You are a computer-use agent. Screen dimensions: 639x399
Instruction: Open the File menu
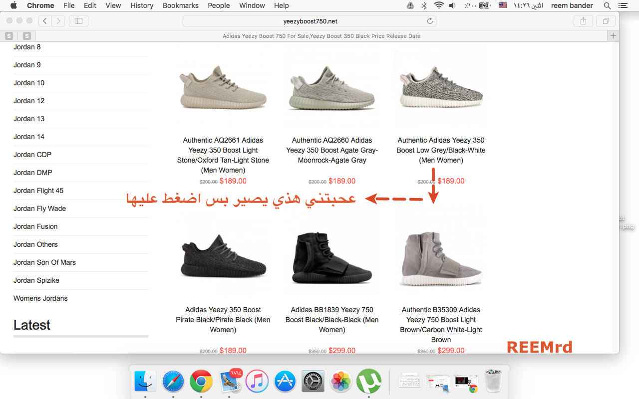tap(69, 5)
